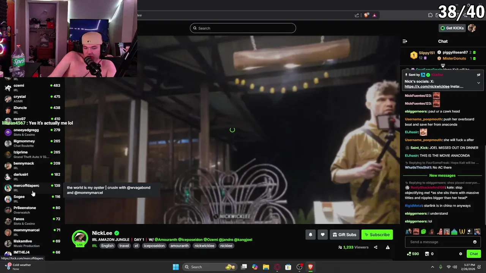486x273 pixels.
Task: Open chat settings with the gear icon
Action: tap(461, 254)
